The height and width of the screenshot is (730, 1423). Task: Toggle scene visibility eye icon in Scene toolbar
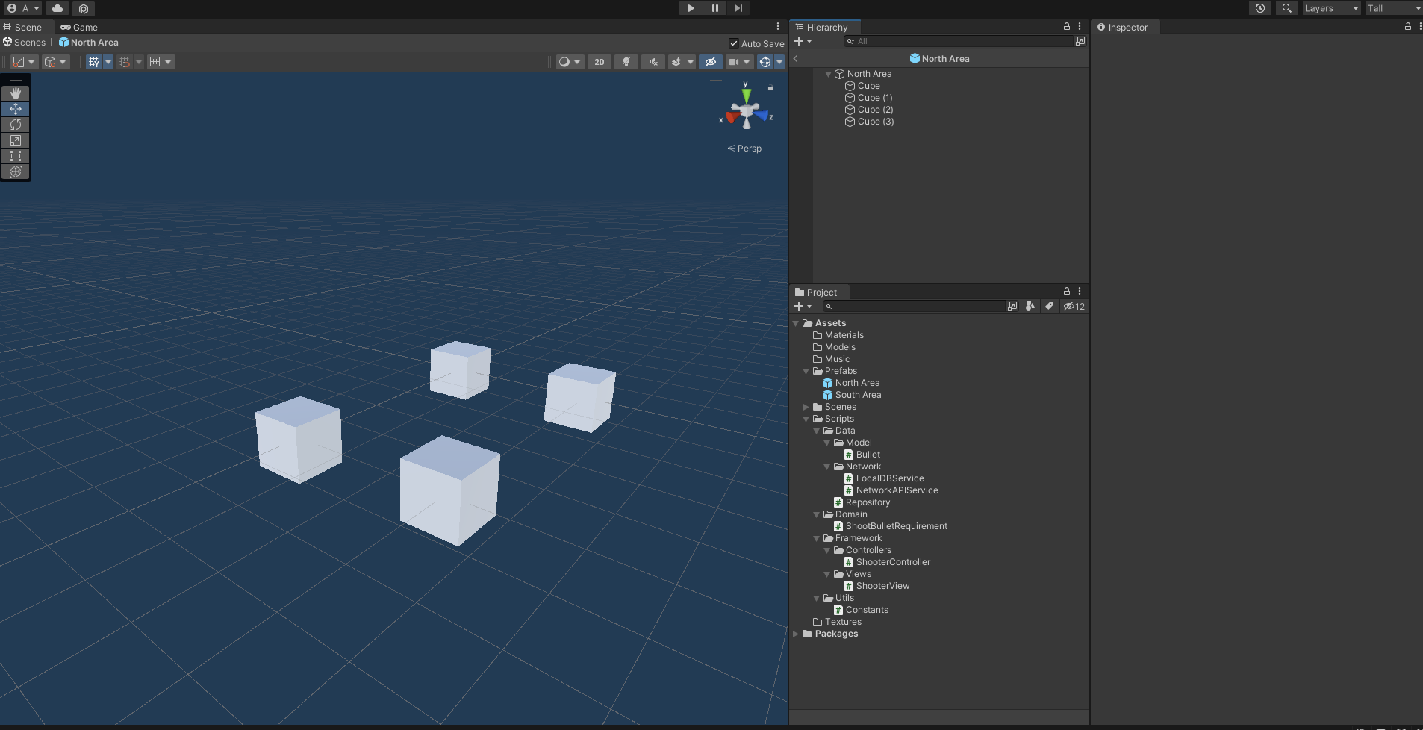coord(710,62)
